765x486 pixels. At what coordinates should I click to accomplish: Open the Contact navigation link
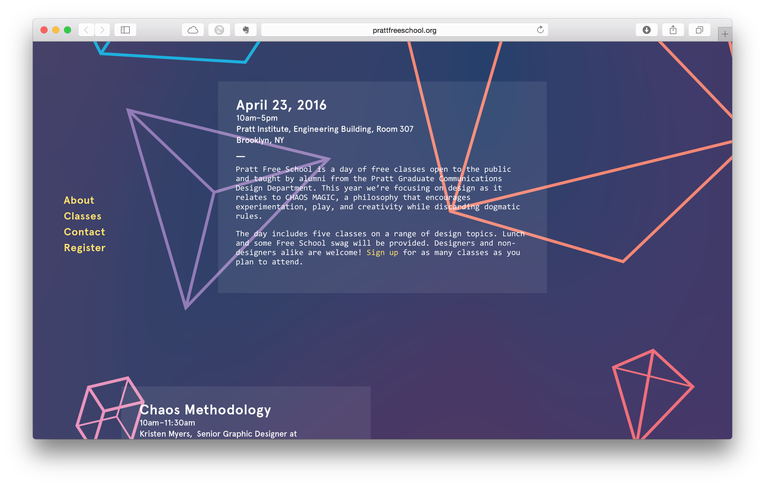pos(85,232)
